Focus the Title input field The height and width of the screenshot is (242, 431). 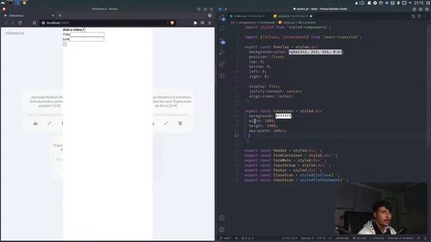[87, 34]
